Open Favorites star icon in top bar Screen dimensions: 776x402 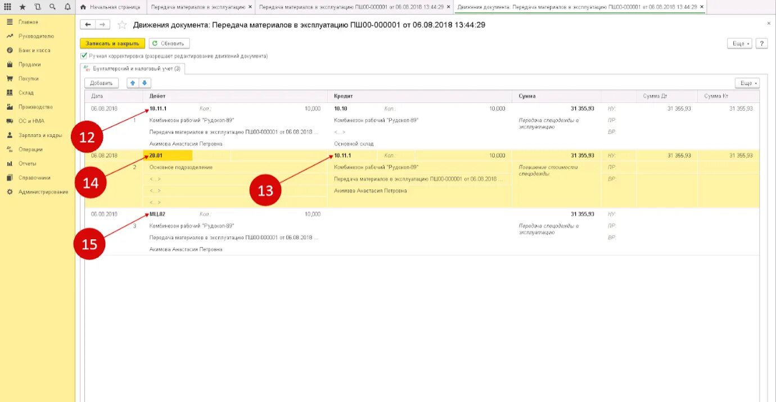(x=22, y=7)
